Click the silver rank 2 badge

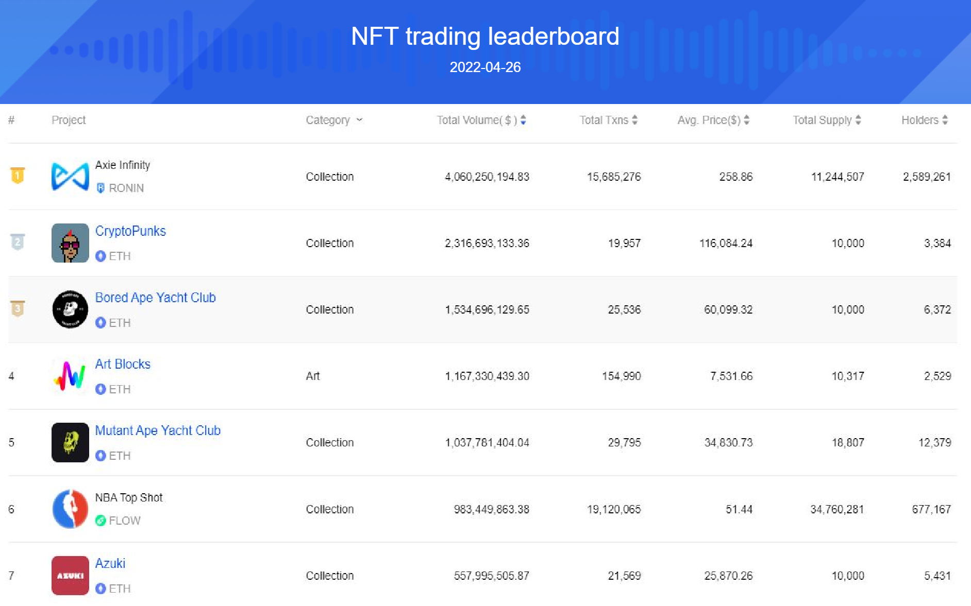(18, 242)
